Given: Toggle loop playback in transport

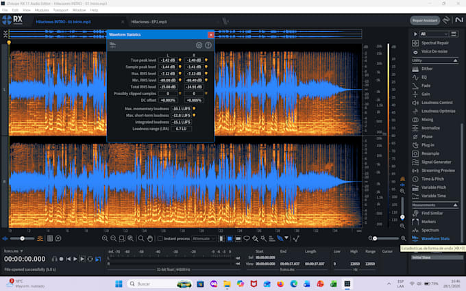Looking at the screenshot, I should click(90, 259).
